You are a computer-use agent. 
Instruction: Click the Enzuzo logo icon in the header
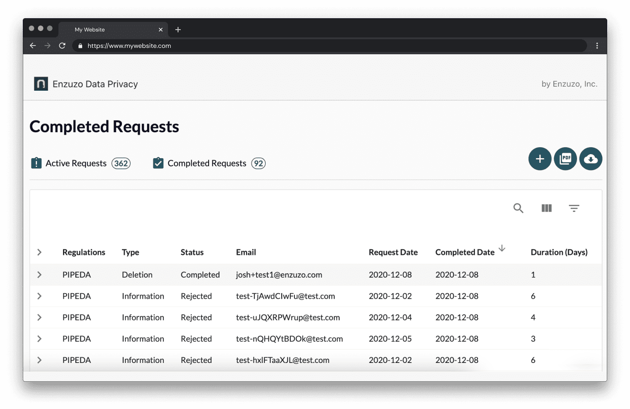pos(41,83)
